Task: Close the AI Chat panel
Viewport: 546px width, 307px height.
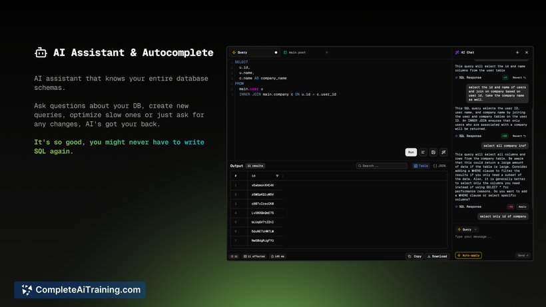Action: 527,53
